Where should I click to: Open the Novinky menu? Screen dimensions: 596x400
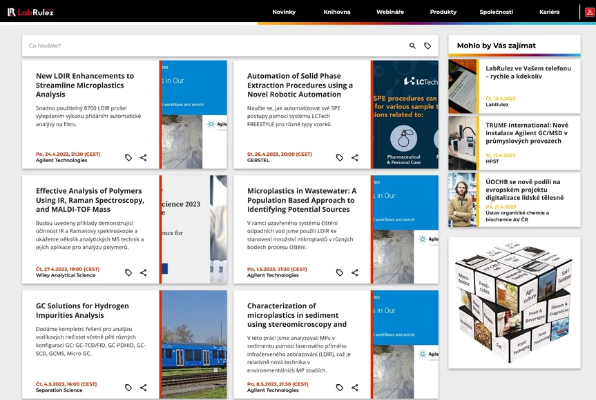284,11
